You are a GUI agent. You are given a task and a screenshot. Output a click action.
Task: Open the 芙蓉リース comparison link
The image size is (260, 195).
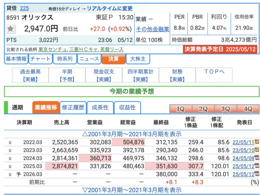coord(112,50)
